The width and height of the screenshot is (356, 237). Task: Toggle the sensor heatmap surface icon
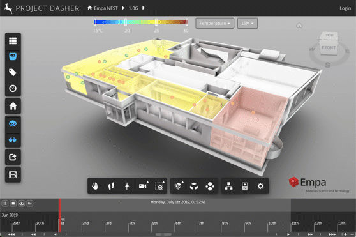13,56
